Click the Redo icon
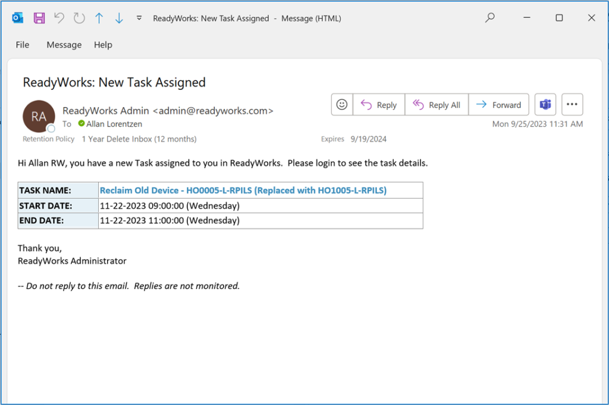The image size is (609, 405). click(x=79, y=18)
